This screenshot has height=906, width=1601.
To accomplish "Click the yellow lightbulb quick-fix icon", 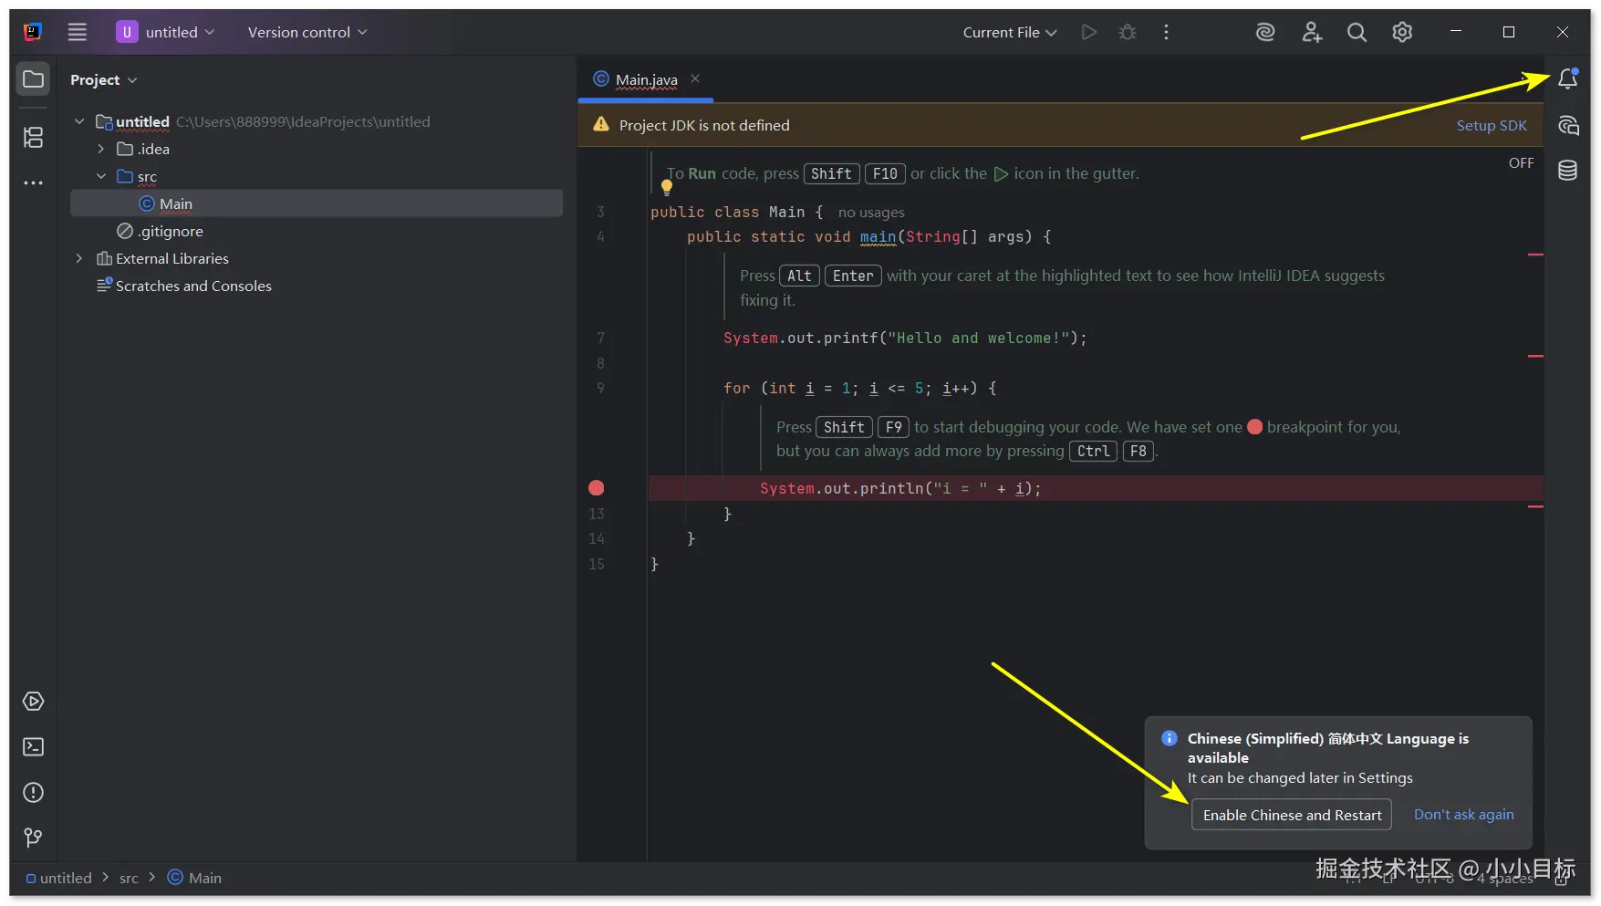I will tap(667, 187).
